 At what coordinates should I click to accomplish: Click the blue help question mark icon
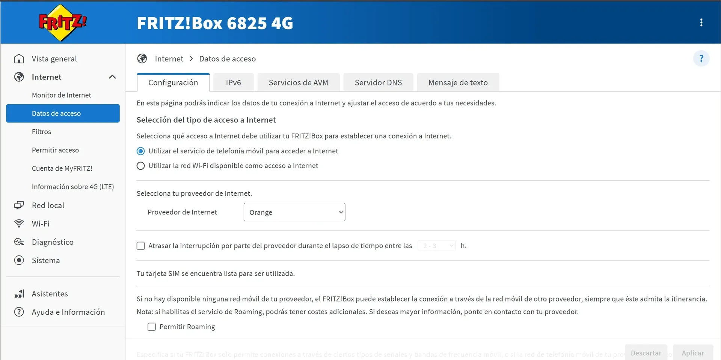click(701, 58)
